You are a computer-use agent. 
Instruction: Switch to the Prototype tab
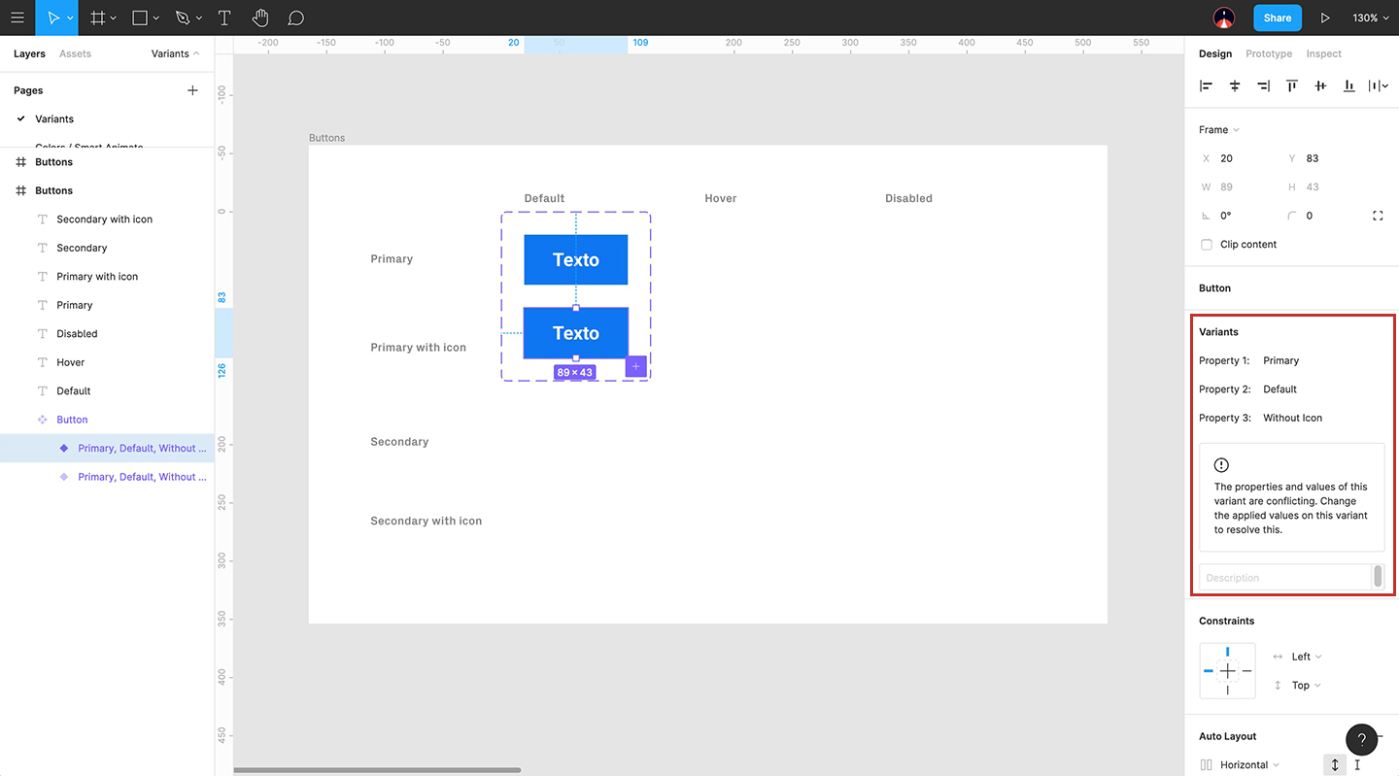coord(1269,53)
